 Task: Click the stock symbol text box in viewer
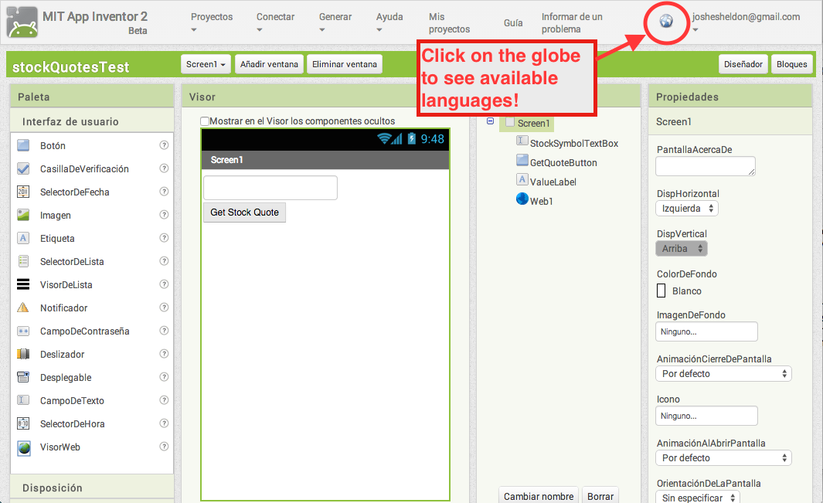tap(270, 188)
